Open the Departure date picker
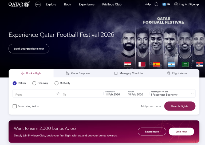205x145 pixels. click(x=114, y=93)
